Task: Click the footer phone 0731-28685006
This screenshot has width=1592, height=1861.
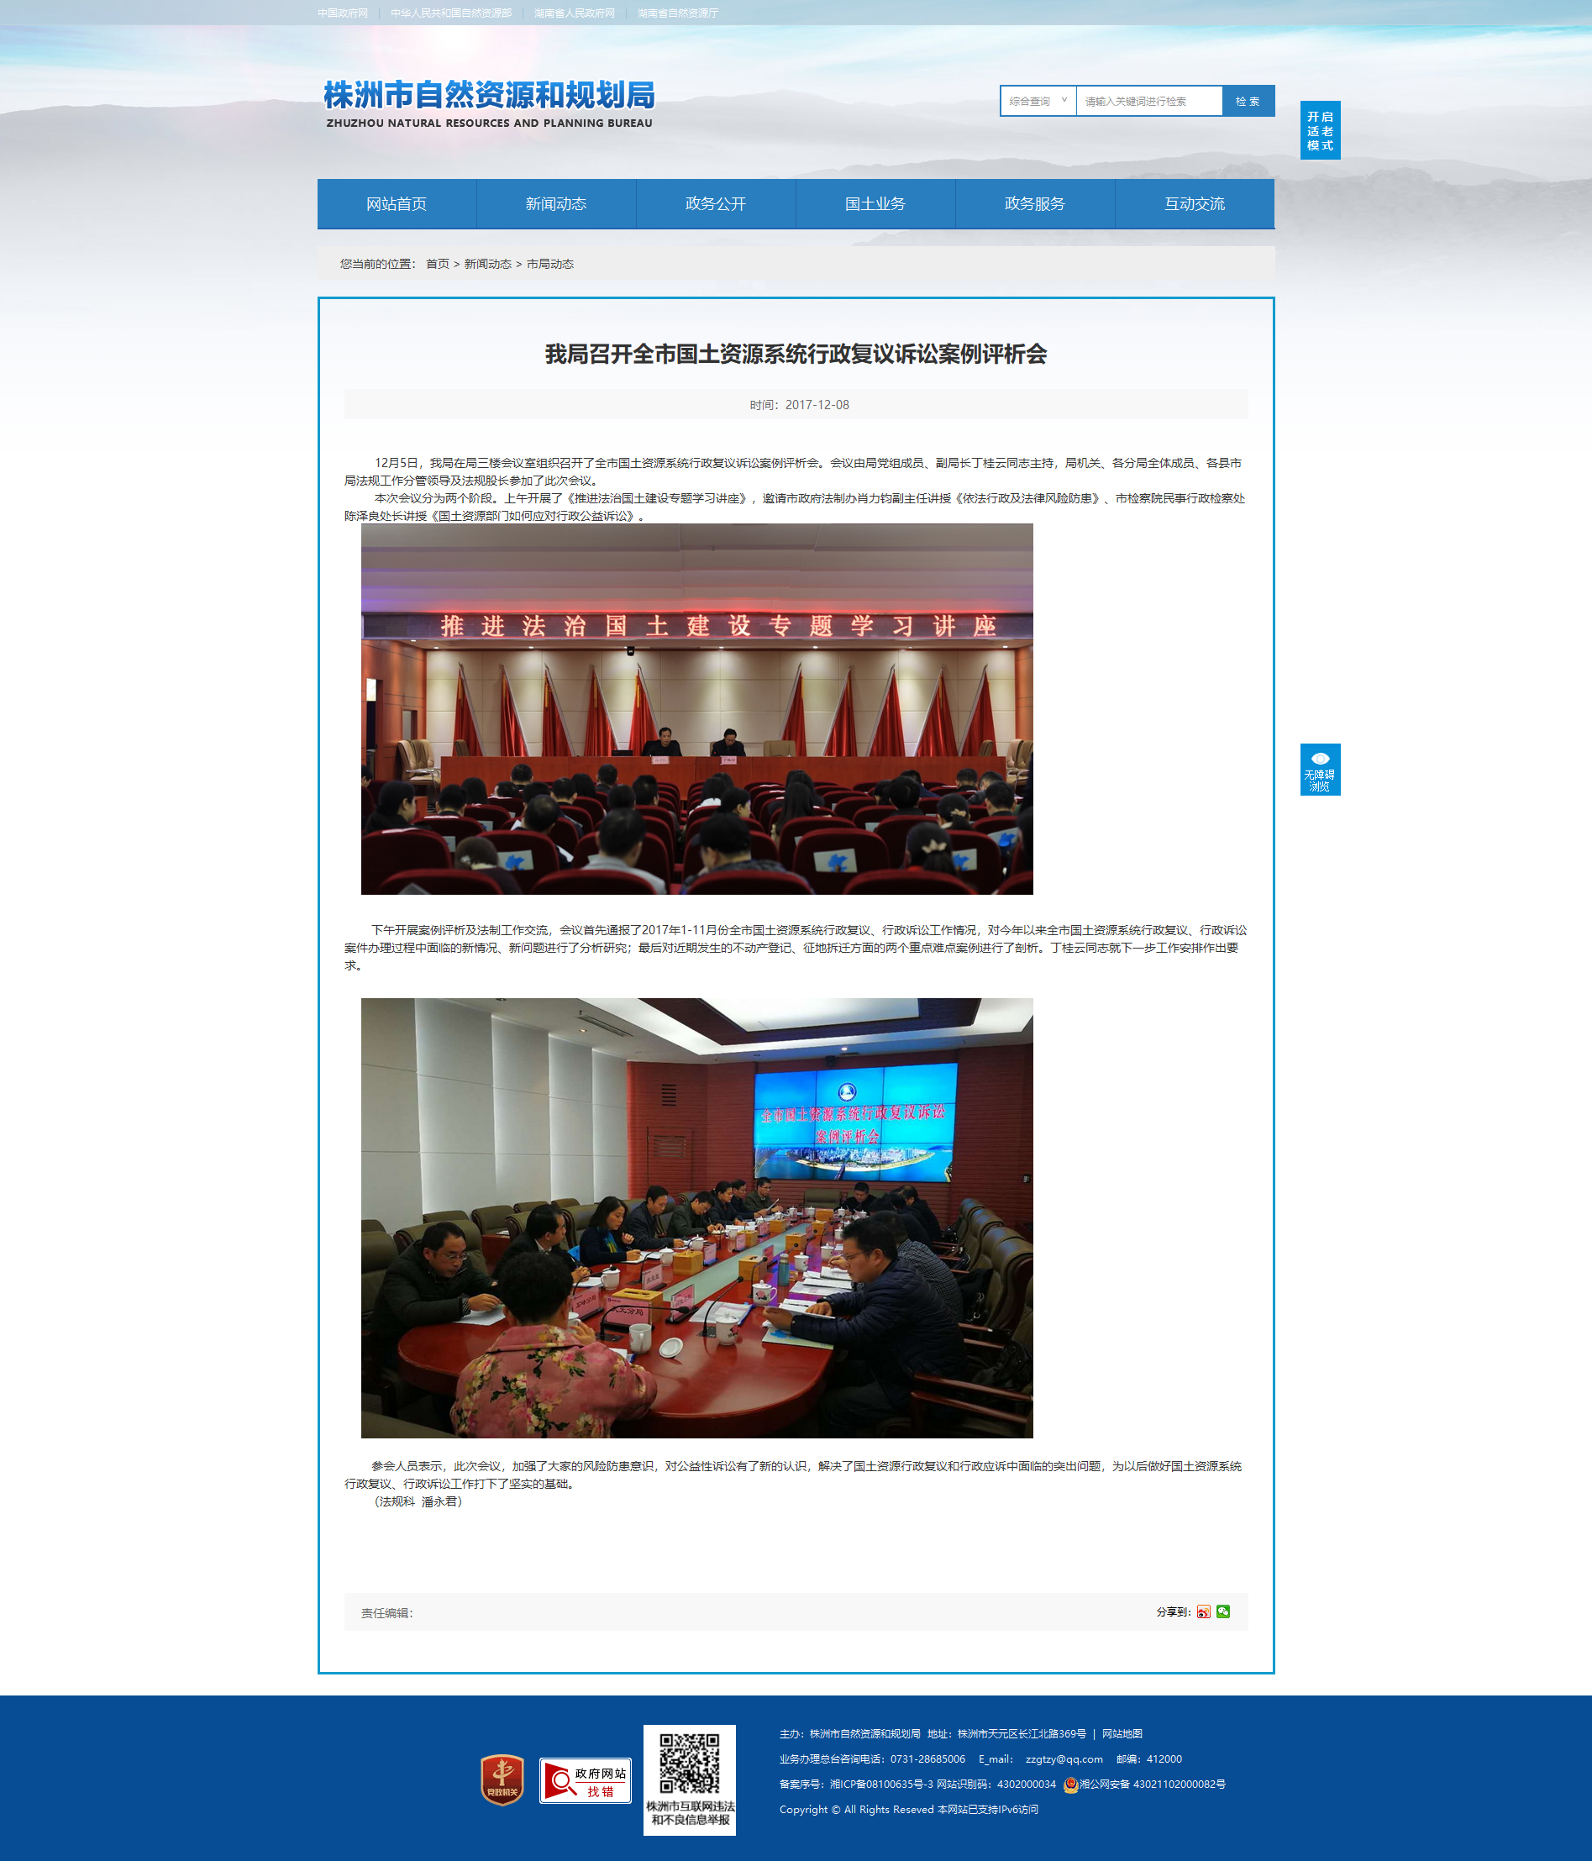Action: pyautogui.click(x=927, y=1758)
